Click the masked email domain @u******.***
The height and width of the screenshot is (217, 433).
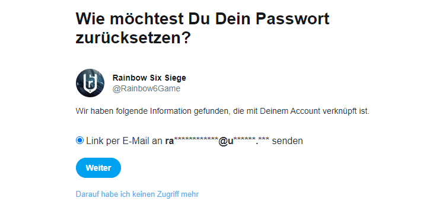pyautogui.click(x=244, y=141)
